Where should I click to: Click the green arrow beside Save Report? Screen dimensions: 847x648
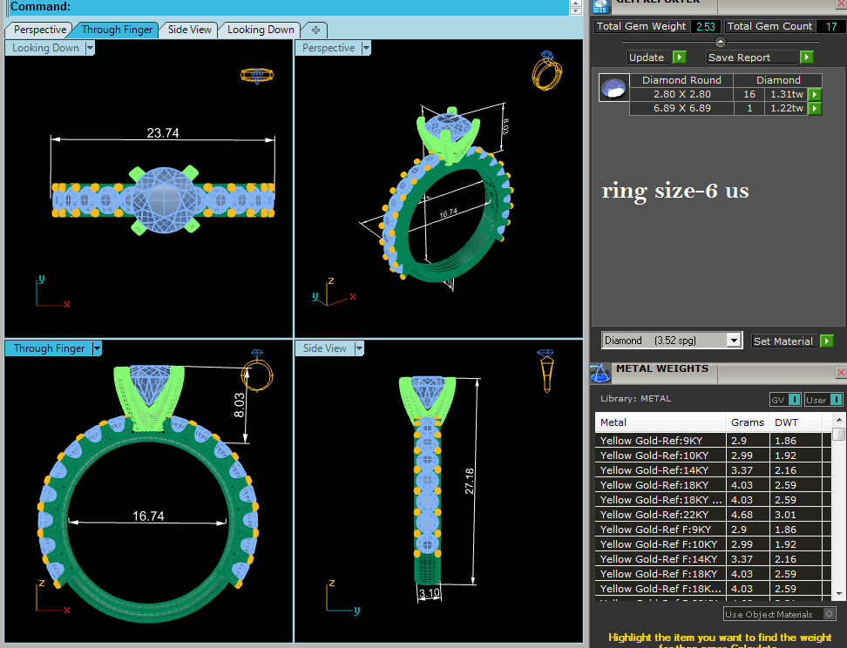(x=807, y=57)
